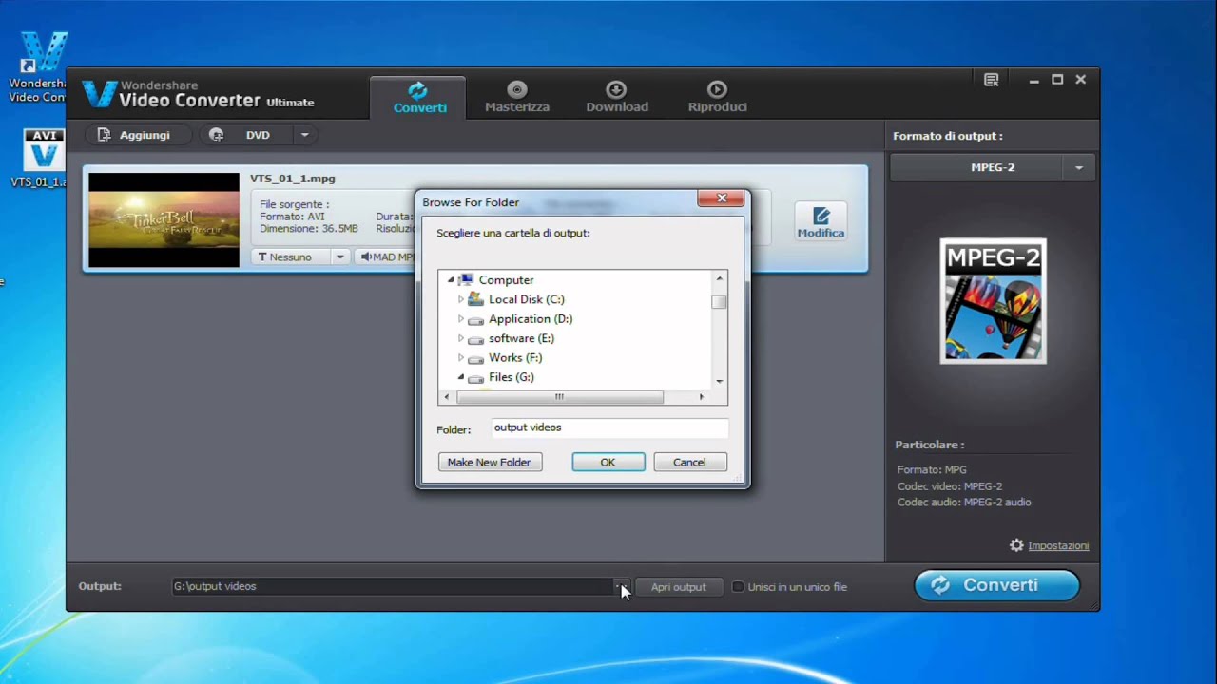The image size is (1217, 684).
Task: Expand the software (E:) node
Action: (461, 338)
